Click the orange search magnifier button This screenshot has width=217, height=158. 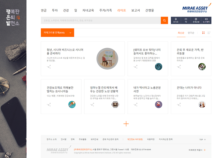164,20
